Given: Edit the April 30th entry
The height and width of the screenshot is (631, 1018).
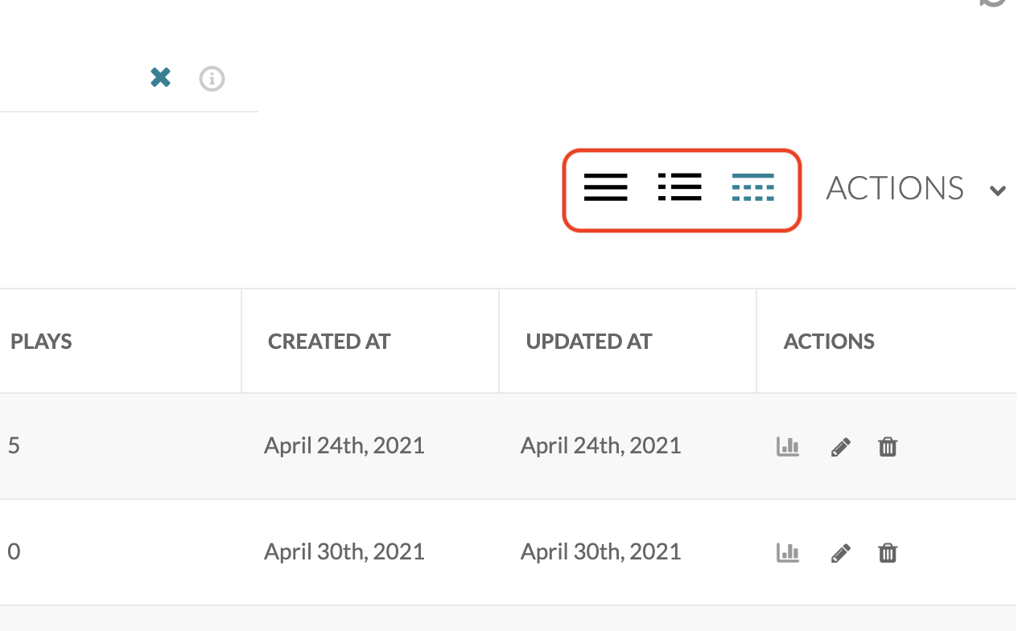Looking at the screenshot, I should (x=840, y=553).
